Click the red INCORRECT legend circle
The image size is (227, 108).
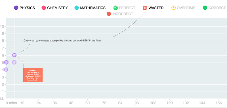click(x=109, y=14)
